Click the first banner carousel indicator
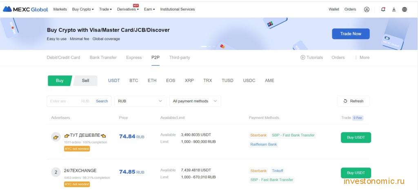 coord(204,46)
